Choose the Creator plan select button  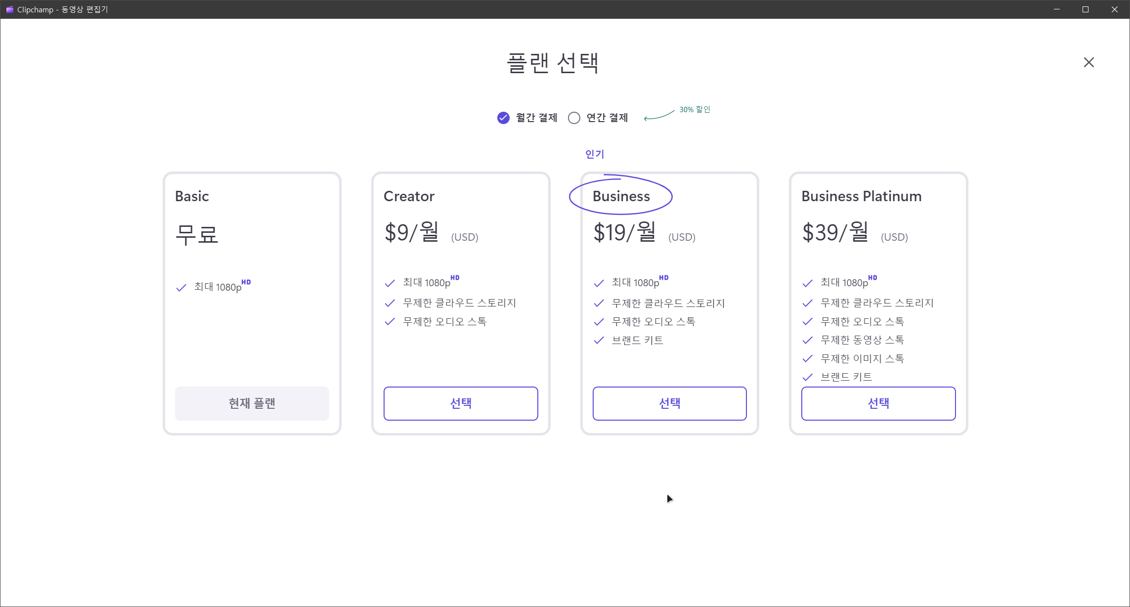pyautogui.click(x=460, y=403)
